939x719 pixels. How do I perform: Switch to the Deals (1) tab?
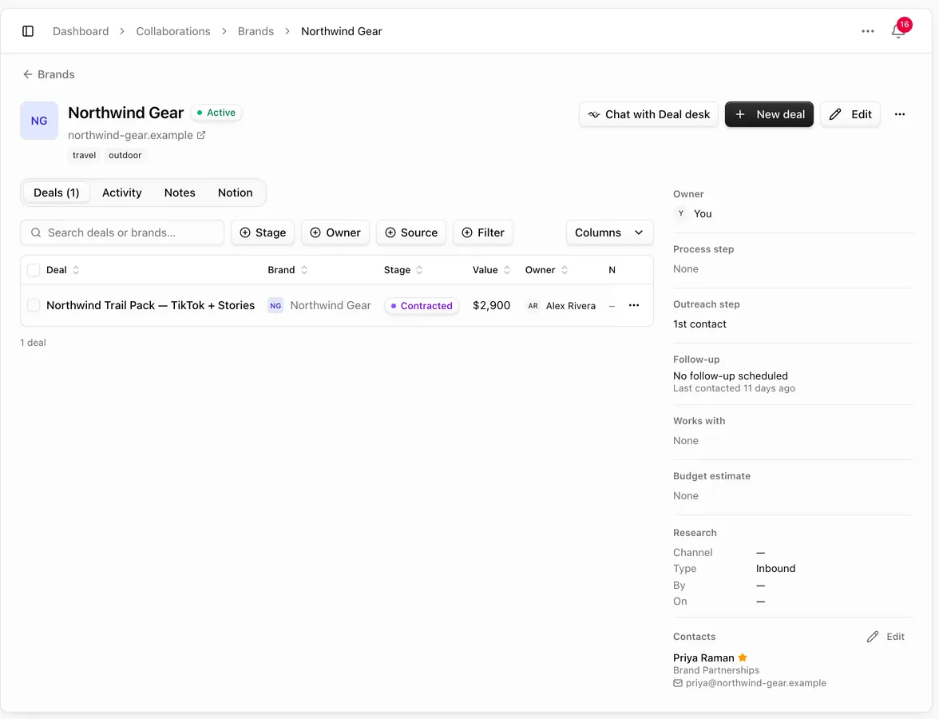click(56, 193)
